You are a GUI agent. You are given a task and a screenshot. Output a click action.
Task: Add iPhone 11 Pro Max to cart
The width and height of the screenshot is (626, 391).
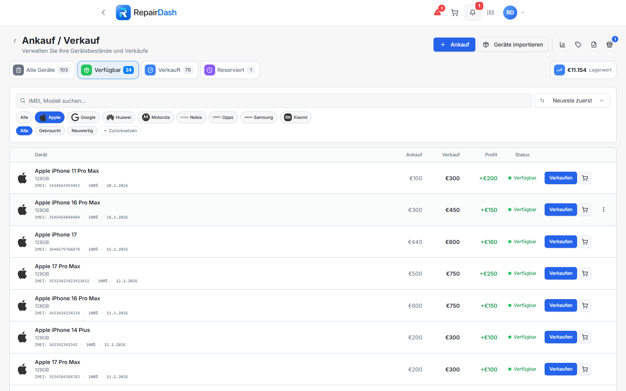coord(585,178)
